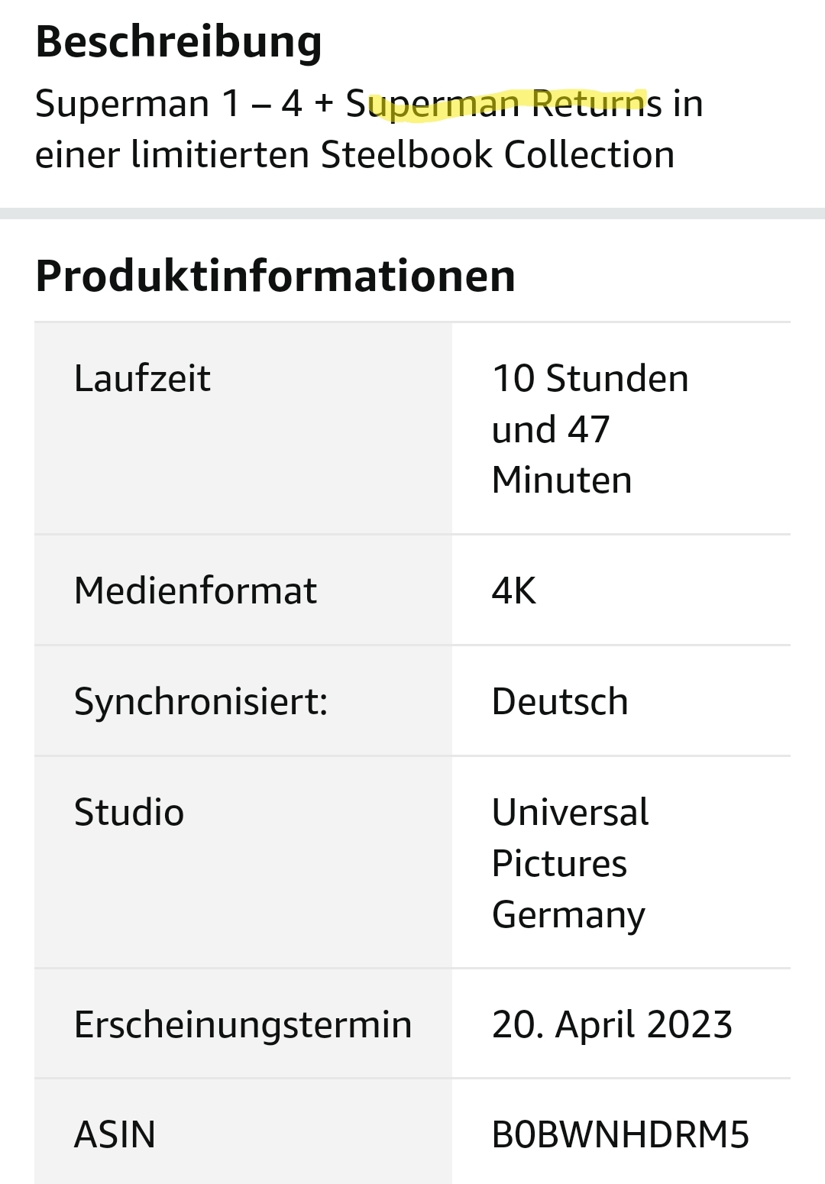The image size is (825, 1184).
Task: Select the Studio row label
Action: point(129,813)
